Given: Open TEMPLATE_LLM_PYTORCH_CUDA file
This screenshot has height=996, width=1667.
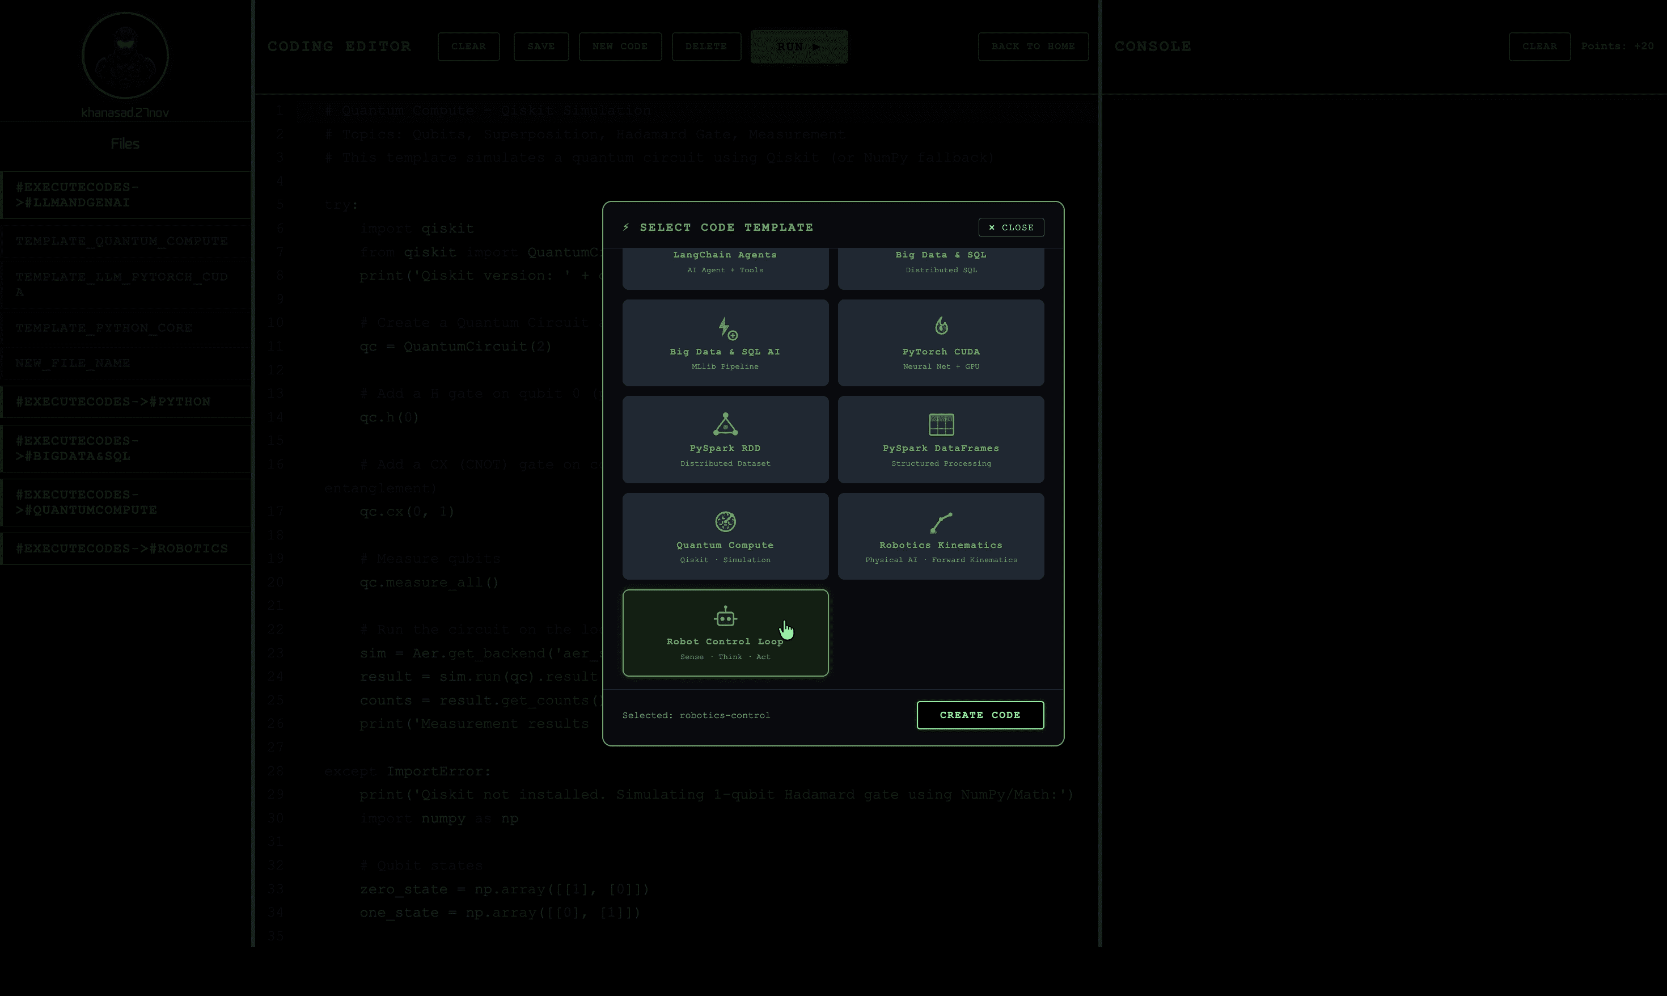Looking at the screenshot, I should pos(125,284).
